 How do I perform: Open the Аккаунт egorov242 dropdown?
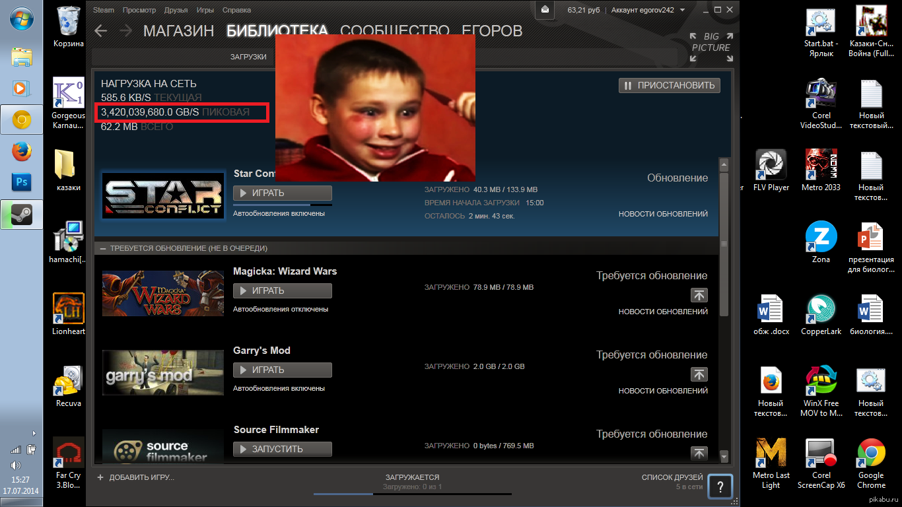click(x=648, y=10)
